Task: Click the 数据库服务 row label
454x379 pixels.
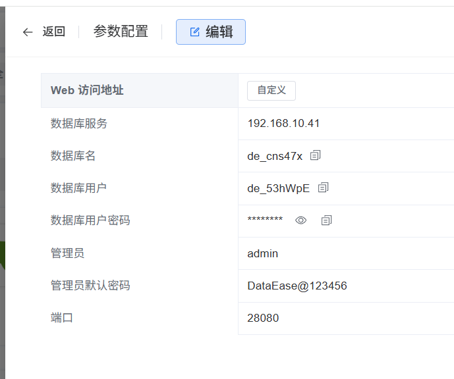Action: point(79,124)
